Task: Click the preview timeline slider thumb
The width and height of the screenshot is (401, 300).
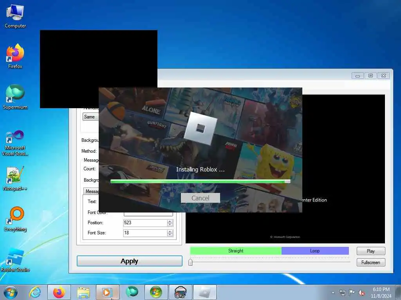Action: click(190, 262)
